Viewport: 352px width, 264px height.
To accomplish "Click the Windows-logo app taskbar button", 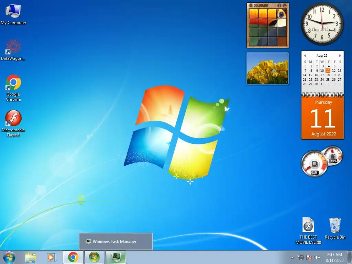I will [x=94, y=257].
